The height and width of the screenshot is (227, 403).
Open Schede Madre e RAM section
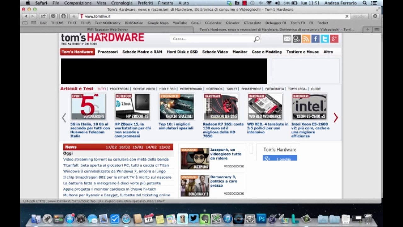(142, 52)
